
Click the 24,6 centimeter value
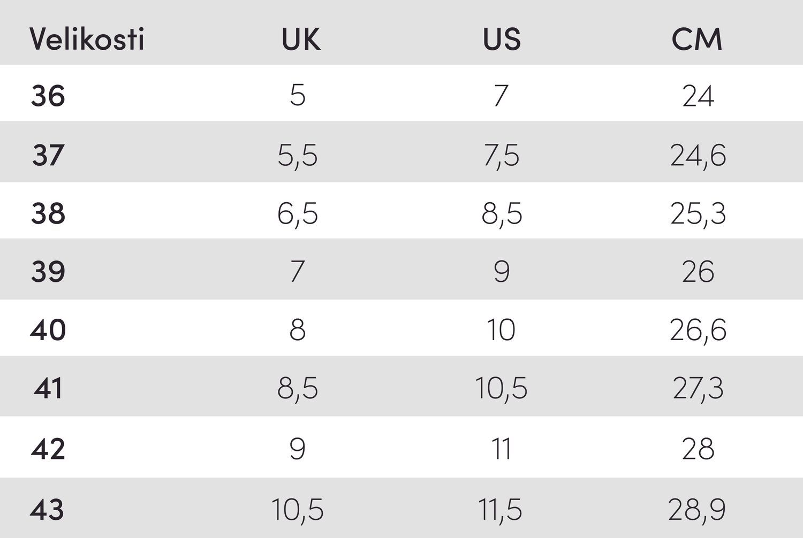(x=698, y=155)
